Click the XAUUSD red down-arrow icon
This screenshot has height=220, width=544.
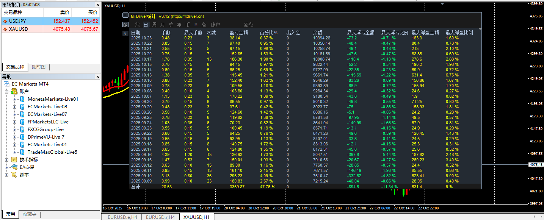[x=5, y=29]
